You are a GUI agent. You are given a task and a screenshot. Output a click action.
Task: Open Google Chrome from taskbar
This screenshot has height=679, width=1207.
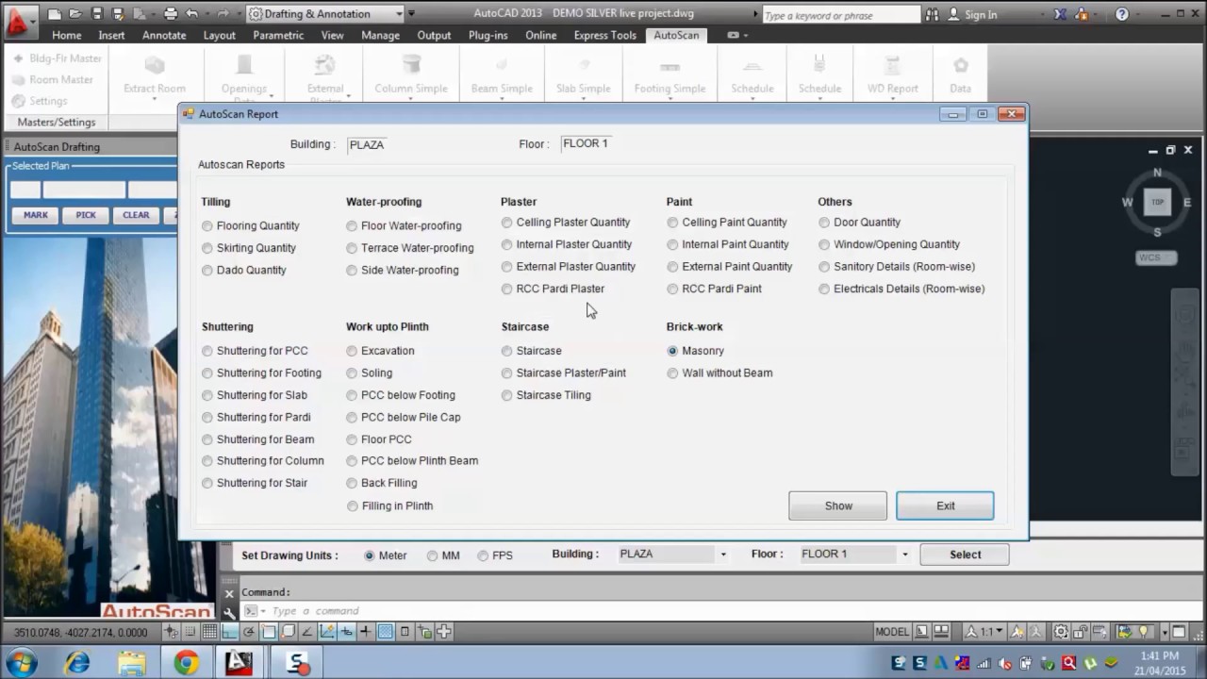pos(186,663)
